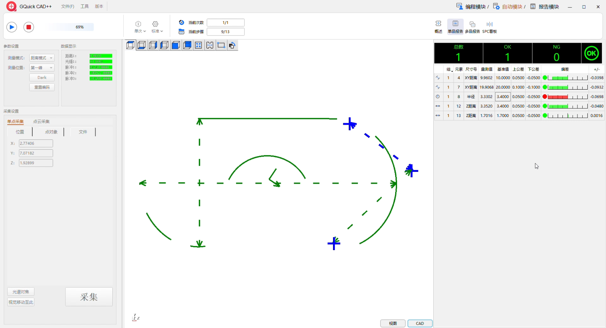Viewport: 606px width, 328px height.
Task: Click the Dark button
Action: coord(42,78)
